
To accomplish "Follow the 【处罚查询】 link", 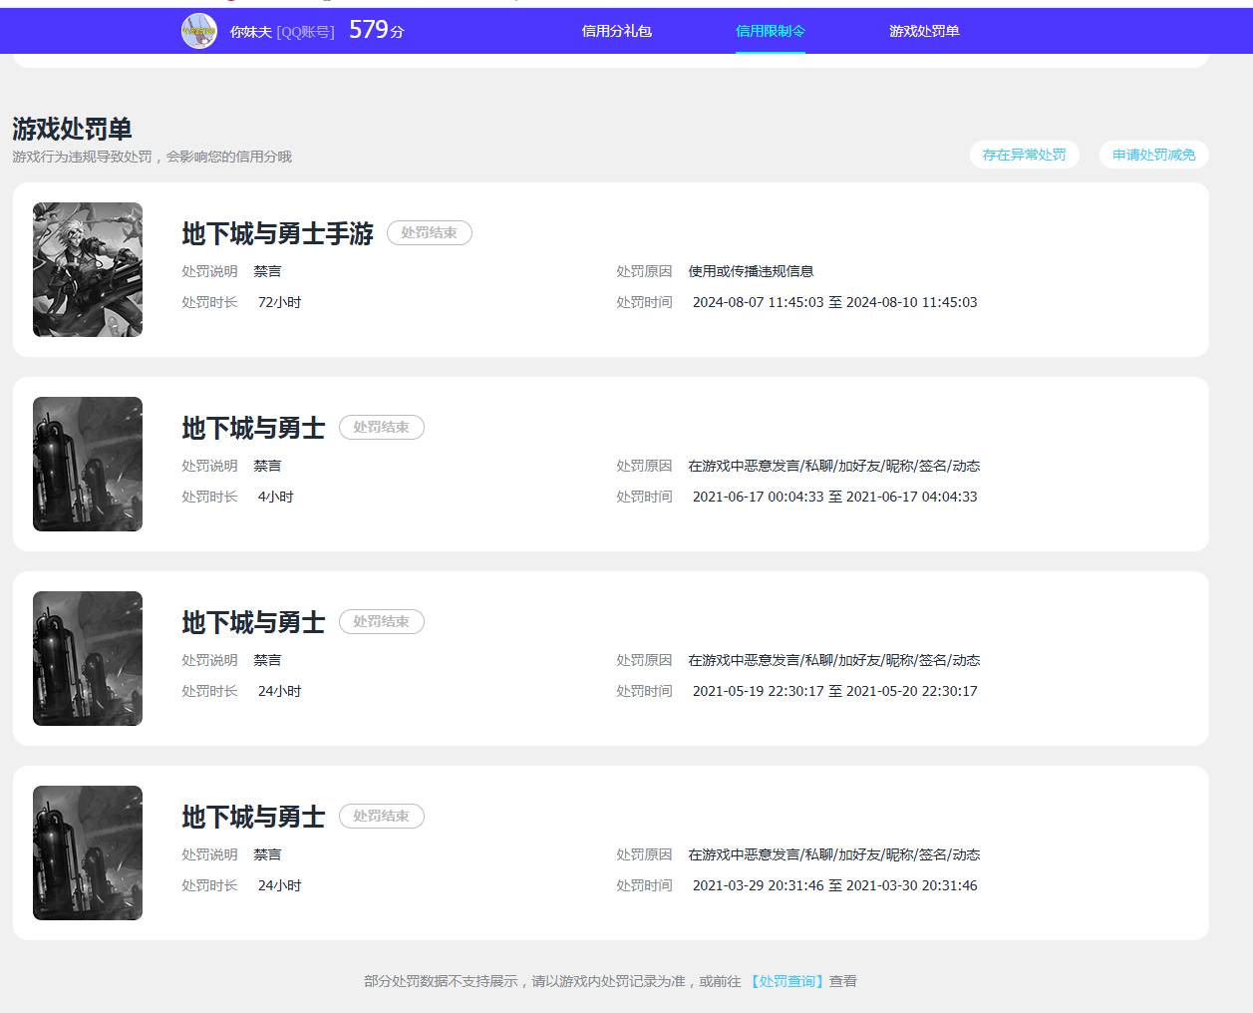I will pyautogui.click(x=787, y=981).
